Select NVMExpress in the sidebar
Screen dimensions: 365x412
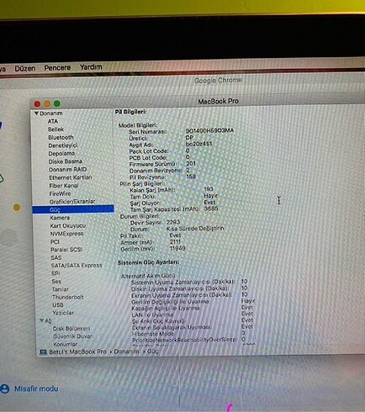(66, 234)
